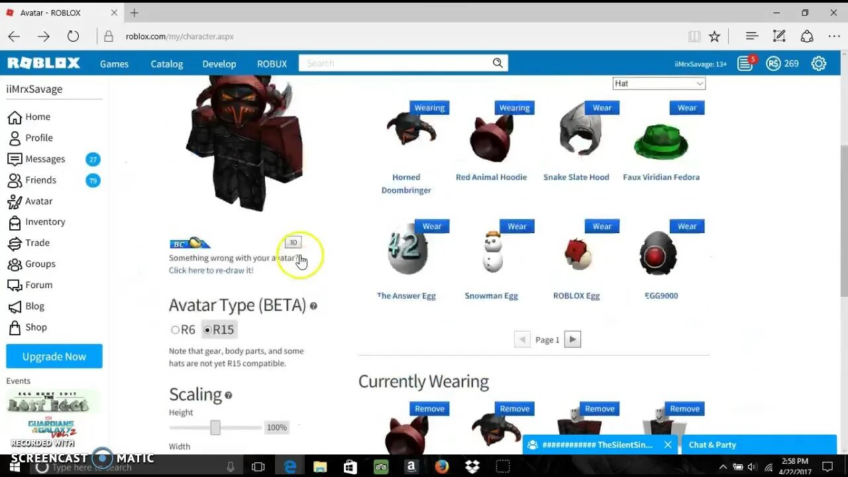The height and width of the screenshot is (477, 848).
Task: Click the Robux currency icon
Action: (x=773, y=64)
